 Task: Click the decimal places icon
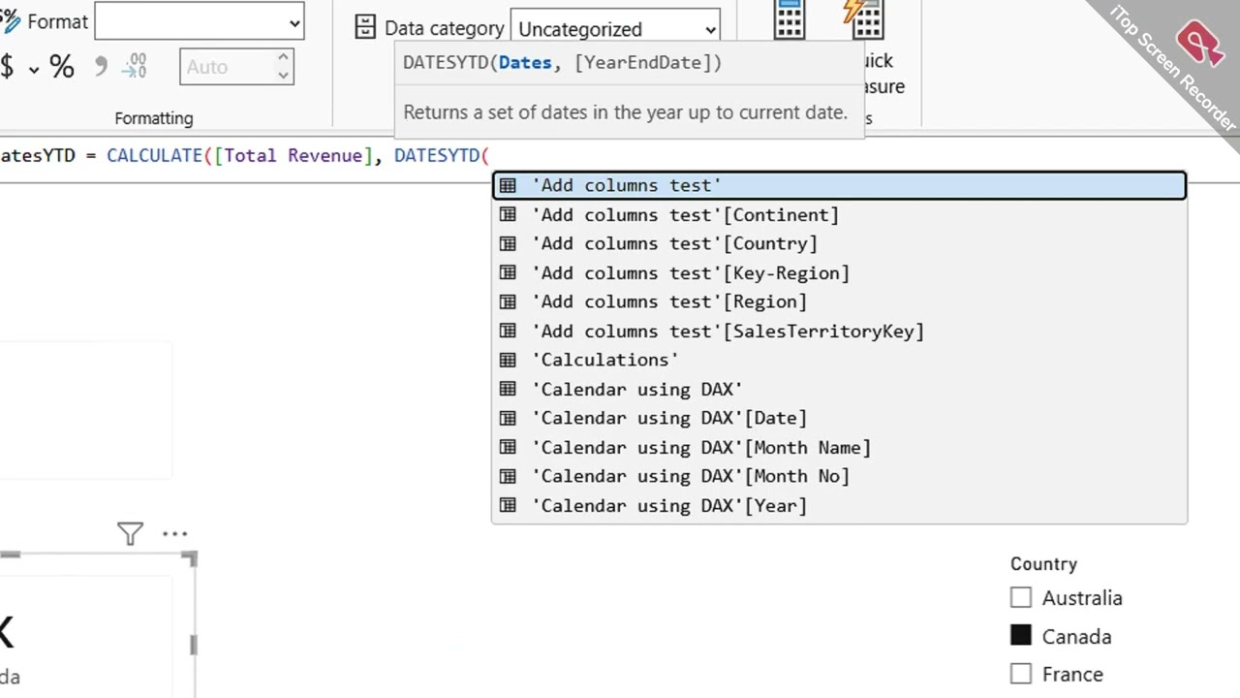(135, 66)
